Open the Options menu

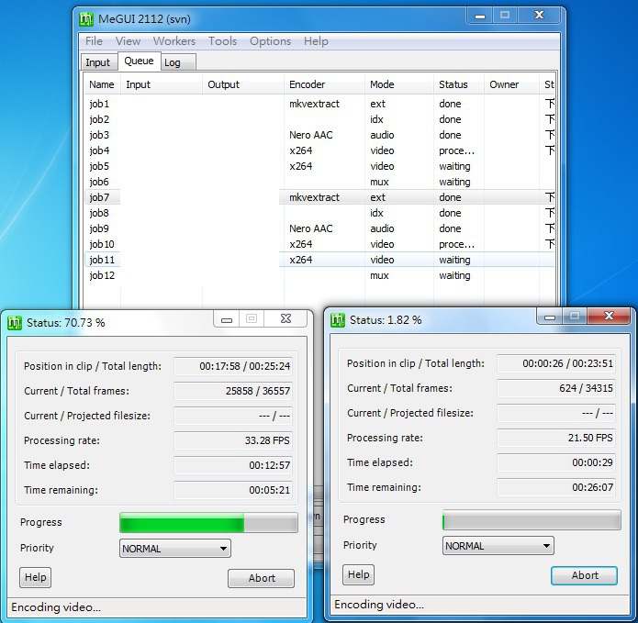point(270,41)
